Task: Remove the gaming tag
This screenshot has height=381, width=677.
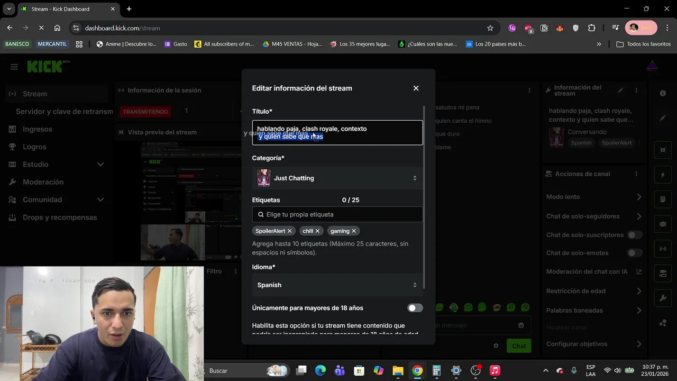Action: click(x=354, y=231)
